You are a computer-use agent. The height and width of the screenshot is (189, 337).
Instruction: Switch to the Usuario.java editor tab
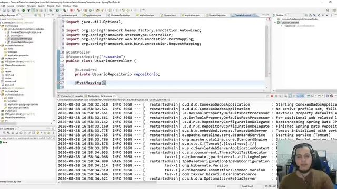[168, 15]
